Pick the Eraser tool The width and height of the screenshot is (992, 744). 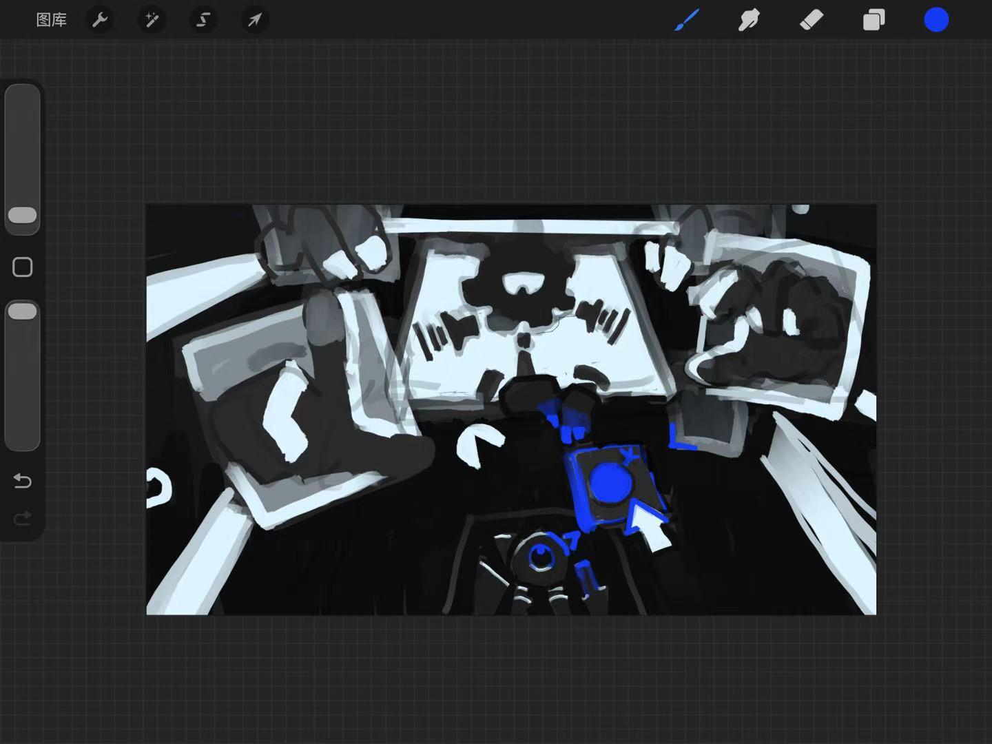(x=812, y=20)
